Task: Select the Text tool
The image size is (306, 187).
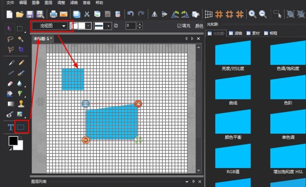Action: click(x=10, y=127)
